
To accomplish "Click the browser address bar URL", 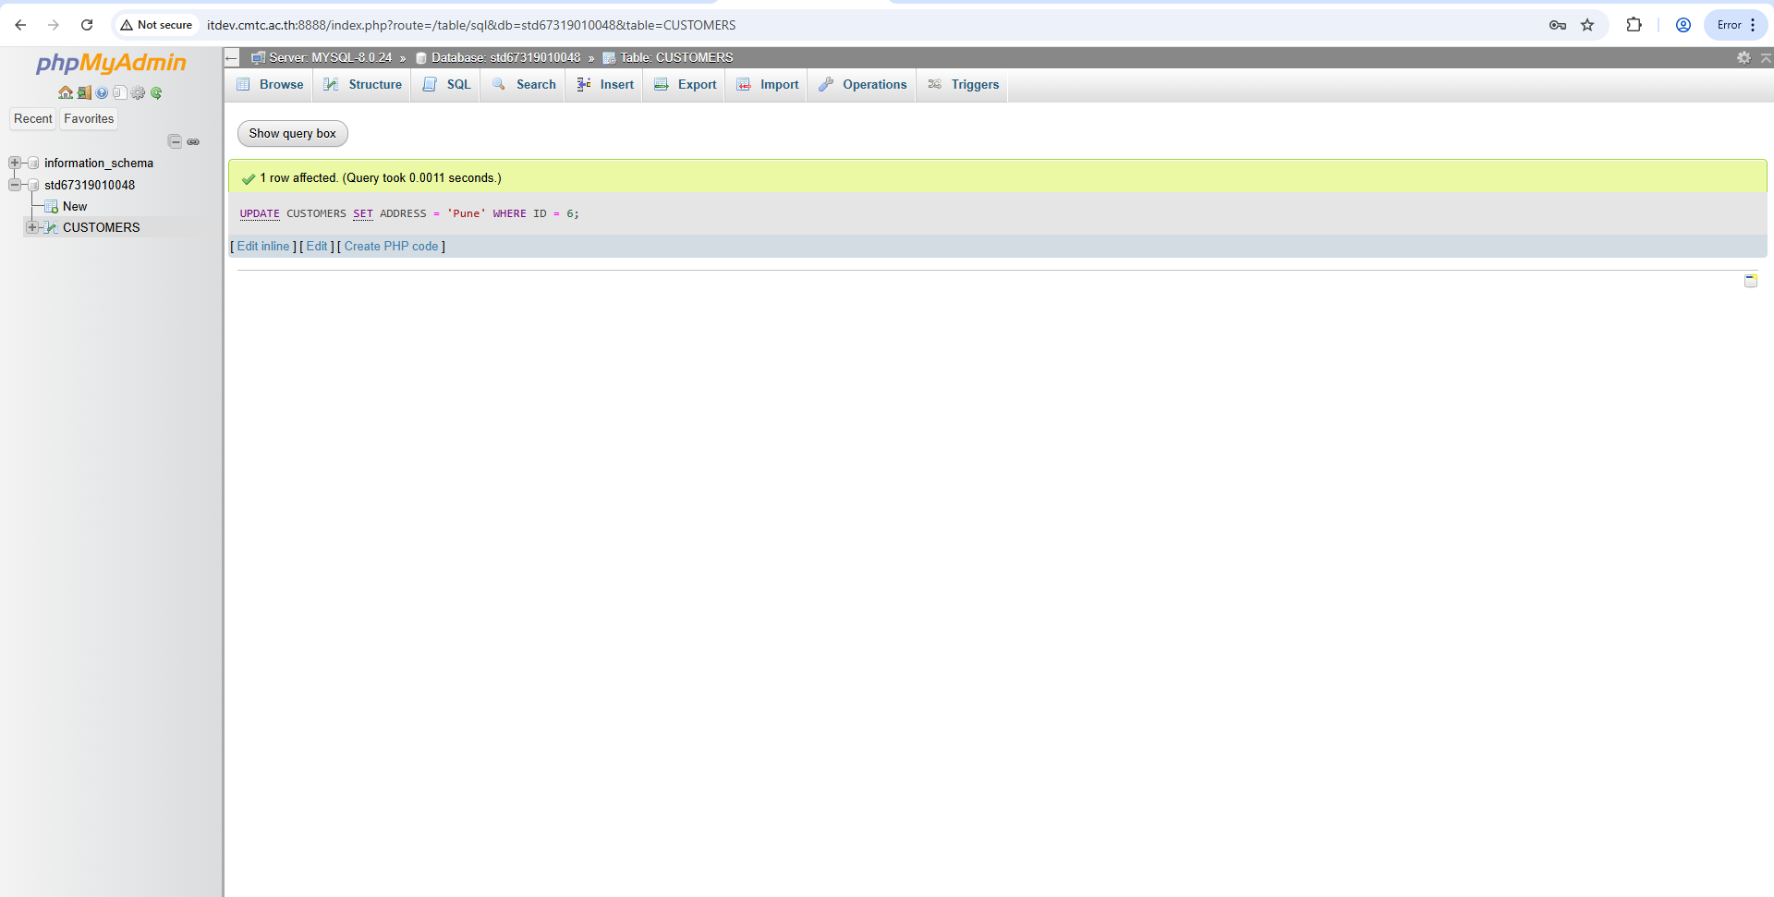I will (x=471, y=25).
